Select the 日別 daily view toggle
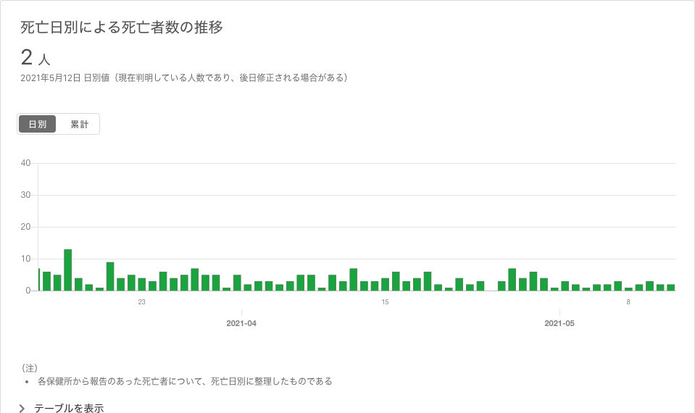This screenshot has height=413, width=695. [x=37, y=124]
